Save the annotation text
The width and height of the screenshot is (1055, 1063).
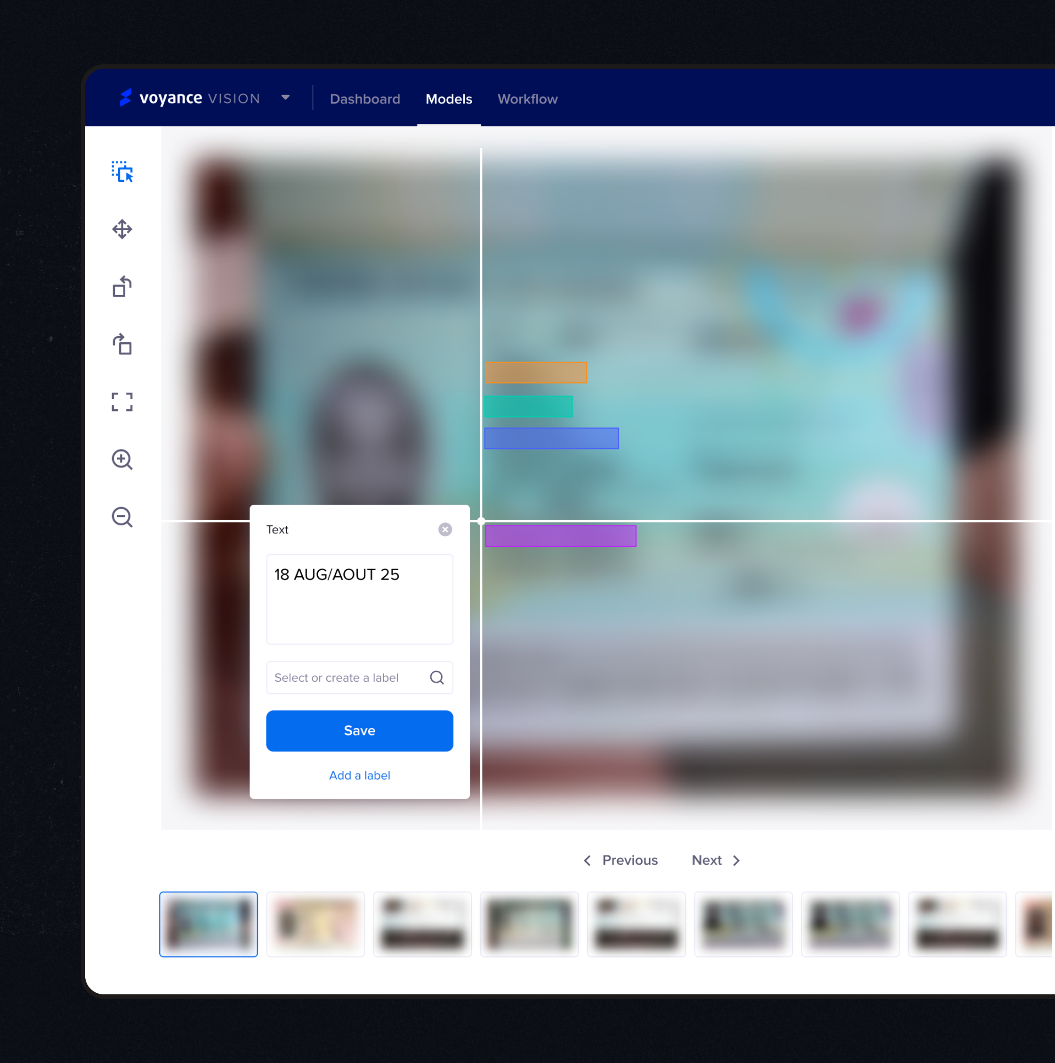coord(359,731)
